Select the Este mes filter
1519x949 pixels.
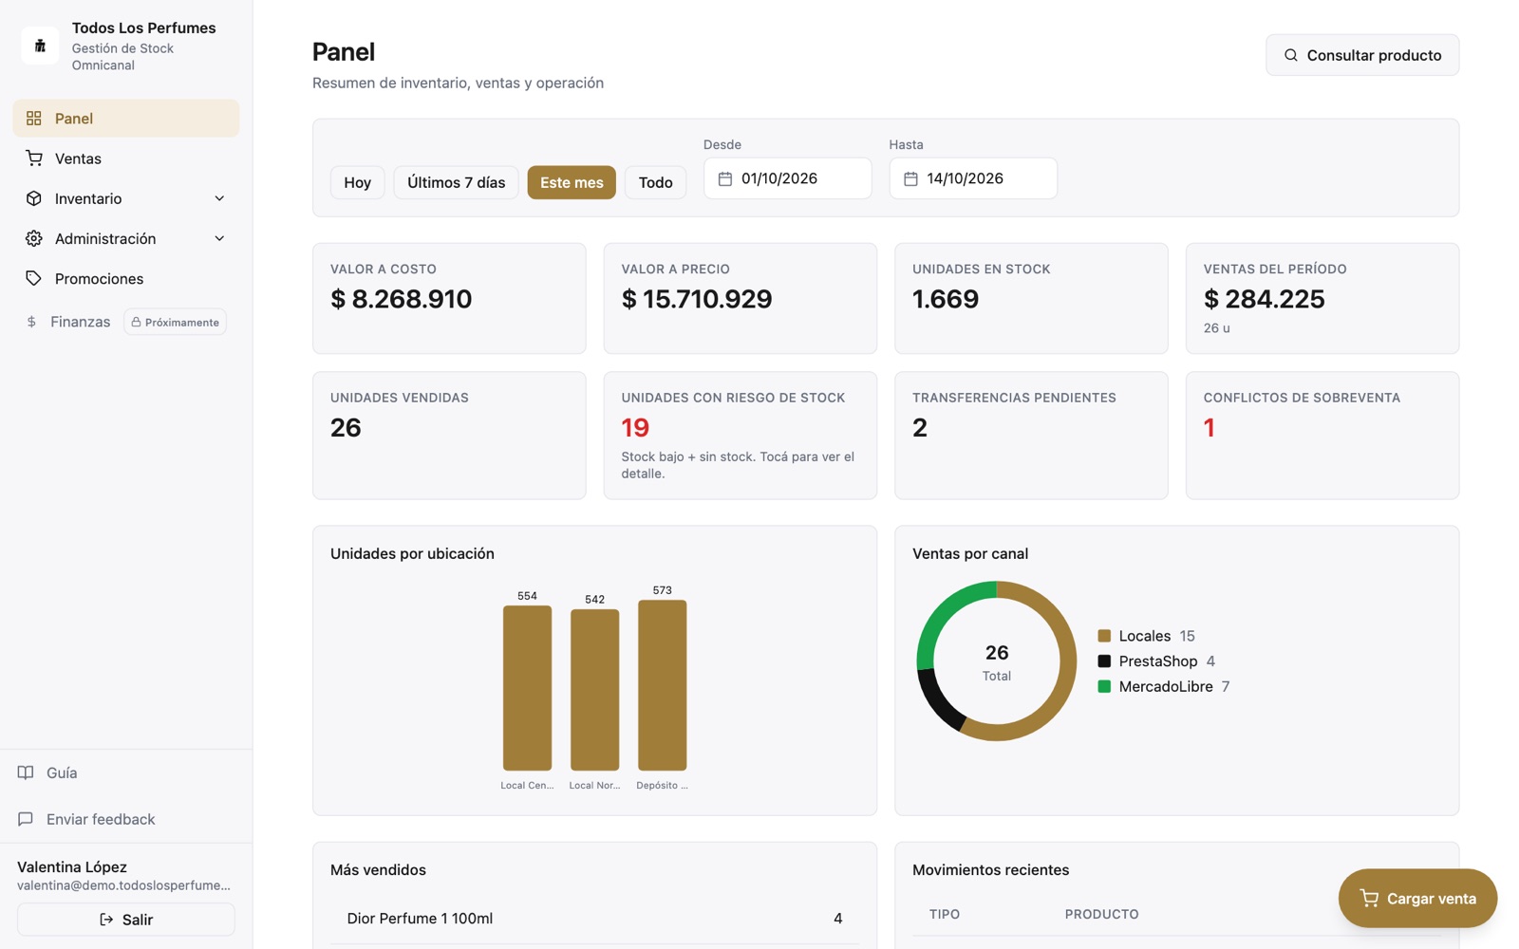point(572,182)
